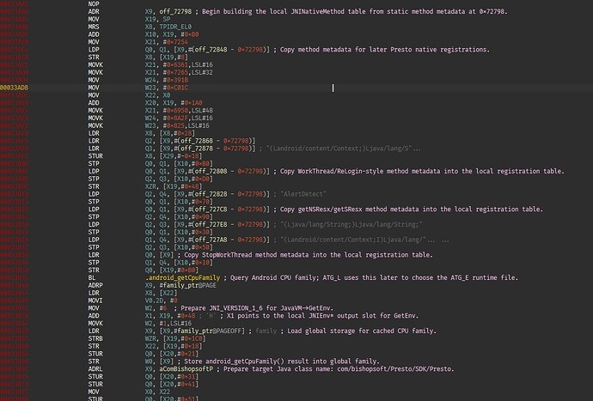Click the Prepare JNI_VERSION_1_6 comment
The height and width of the screenshot is (401, 593).
pyautogui.click(x=257, y=308)
